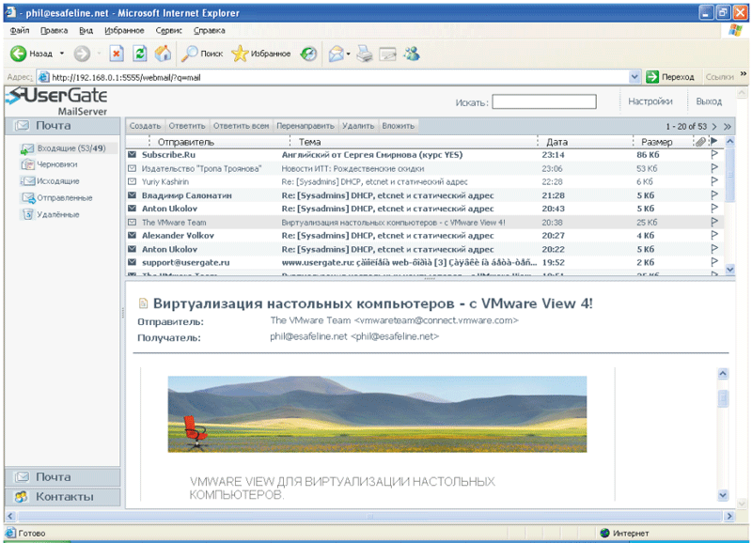Click the Удалить delete button
The image size is (752, 543).
pyautogui.click(x=358, y=126)
